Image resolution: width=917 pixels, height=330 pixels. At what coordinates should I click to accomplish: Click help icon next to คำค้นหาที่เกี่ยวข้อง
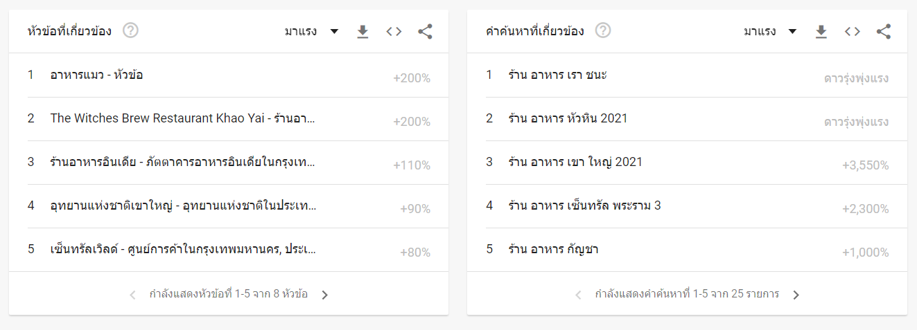click(603, 31)
